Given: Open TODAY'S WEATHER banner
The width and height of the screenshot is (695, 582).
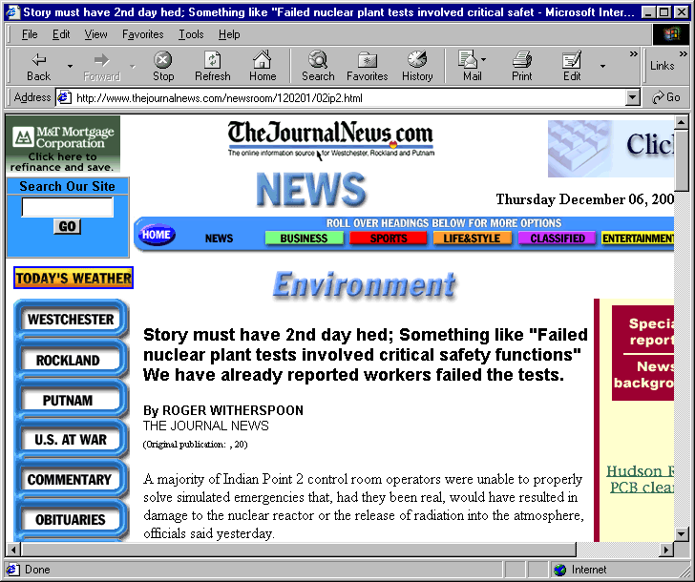Looking at the screenshot, I should pos(74,278).
